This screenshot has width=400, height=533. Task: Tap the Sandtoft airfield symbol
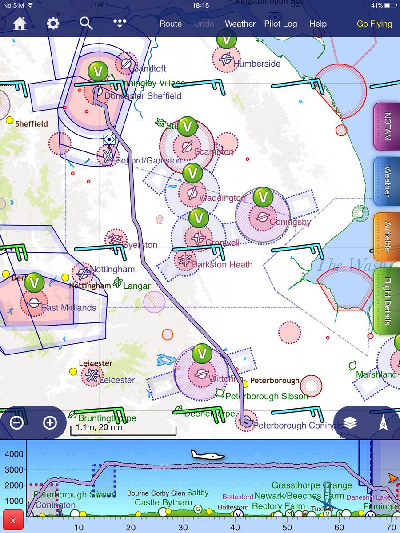click(126, 64)
